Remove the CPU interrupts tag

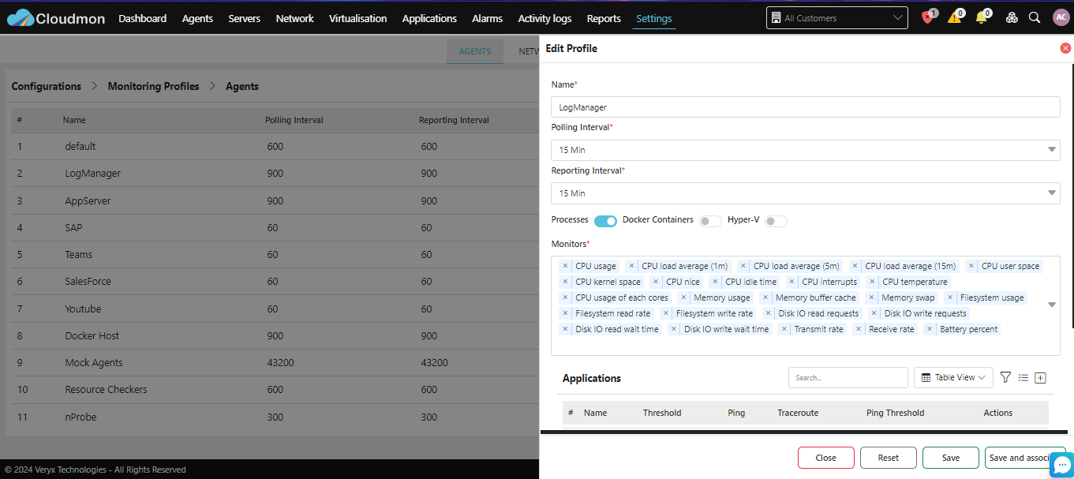(x=791, y=282)
